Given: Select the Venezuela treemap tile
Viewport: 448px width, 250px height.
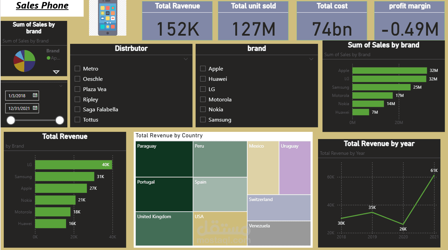Looking at the screenshot, I should pyautogui.click(x=279, y=233).
